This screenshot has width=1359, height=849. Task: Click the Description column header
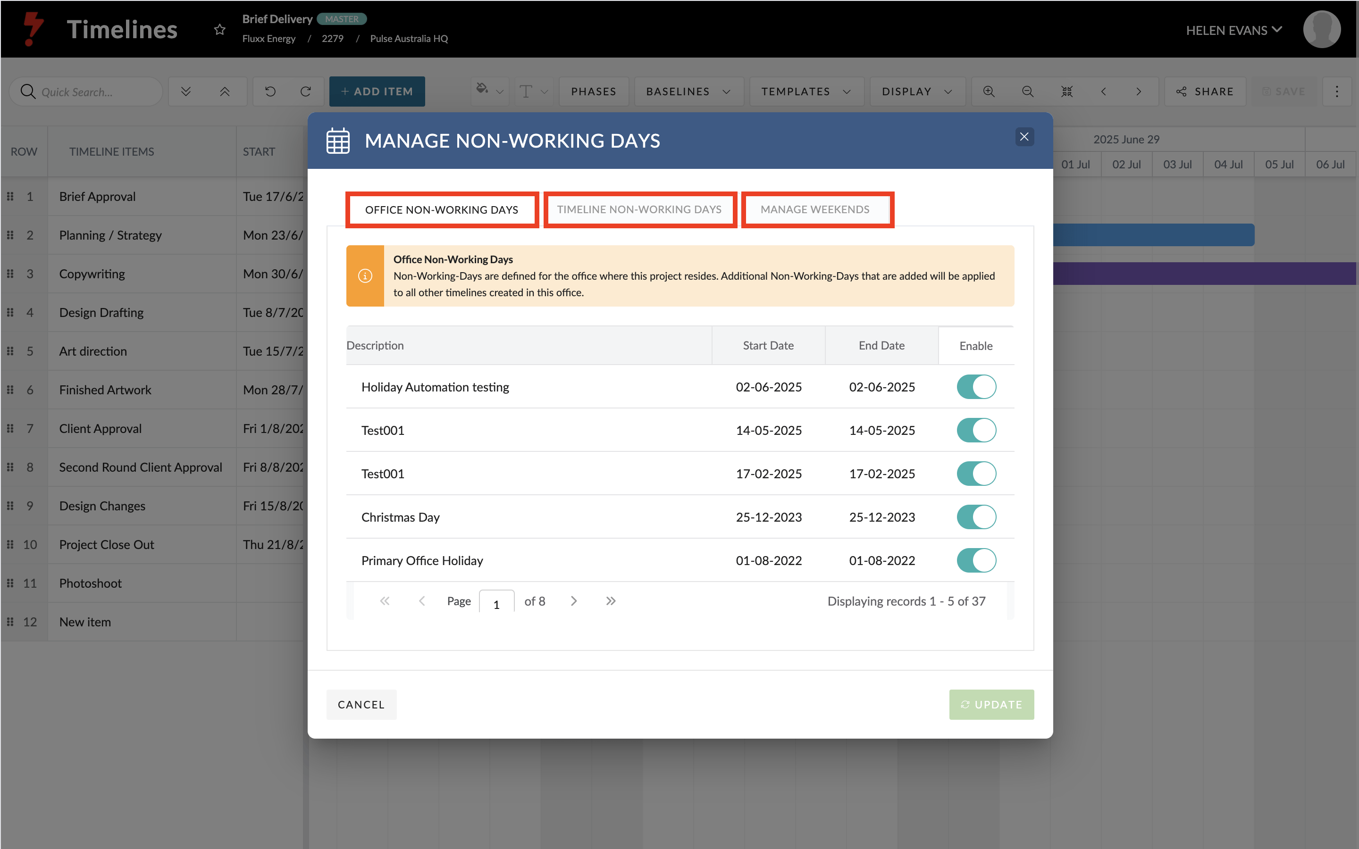[x=529, y=345]
